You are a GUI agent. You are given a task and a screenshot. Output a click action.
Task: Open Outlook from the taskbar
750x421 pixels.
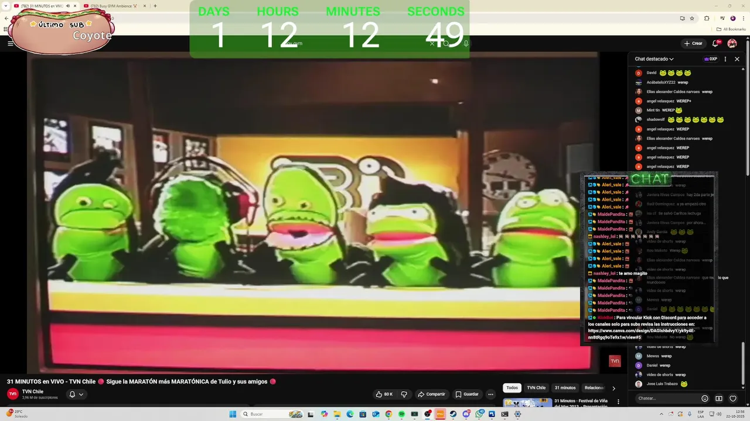(x=376, y=414)
